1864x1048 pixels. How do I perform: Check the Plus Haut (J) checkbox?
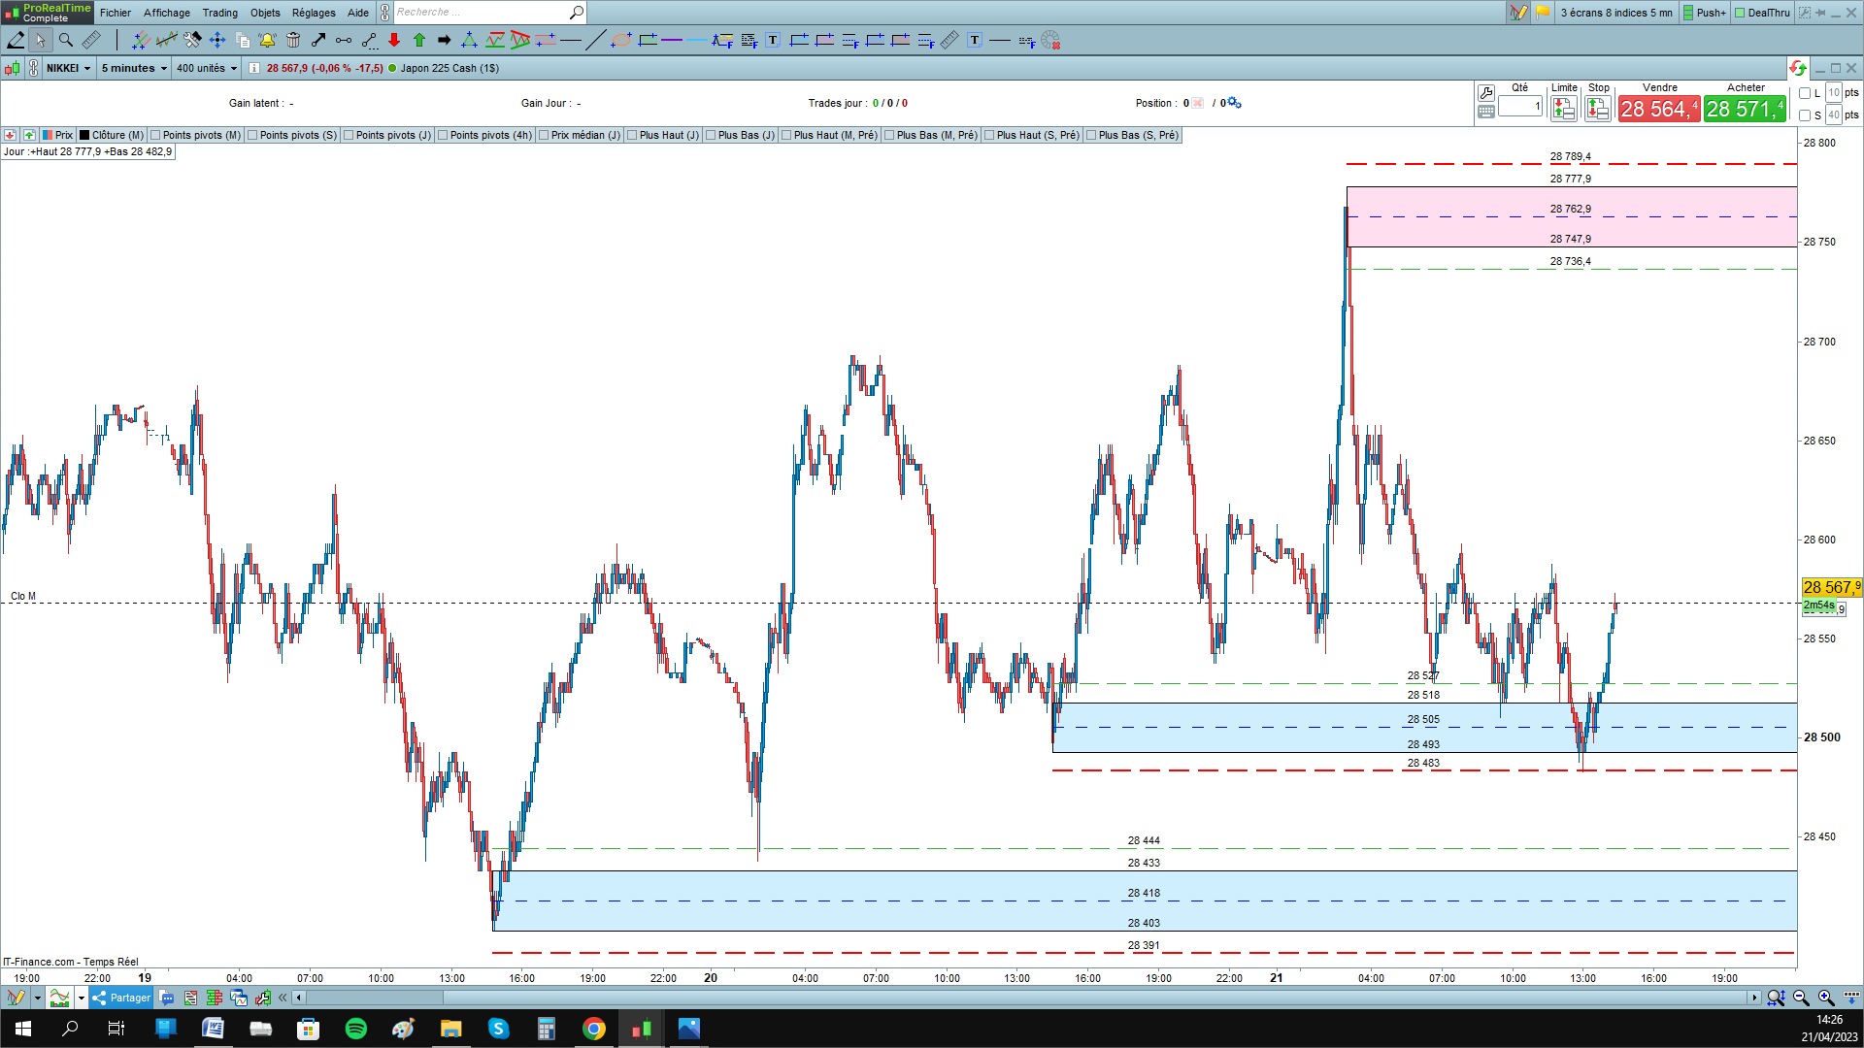click(x=632, y=136)
